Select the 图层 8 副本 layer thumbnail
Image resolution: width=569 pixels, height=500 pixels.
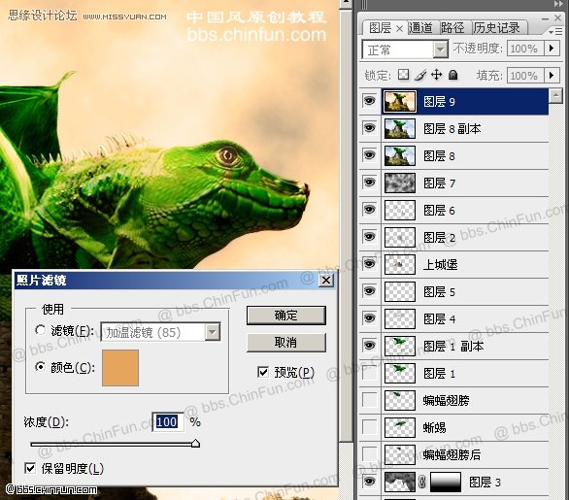(x=399, y=129)
